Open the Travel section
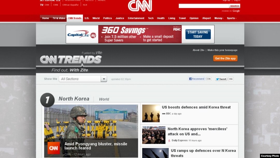280x158 pixels. click(x=182, y=18)
